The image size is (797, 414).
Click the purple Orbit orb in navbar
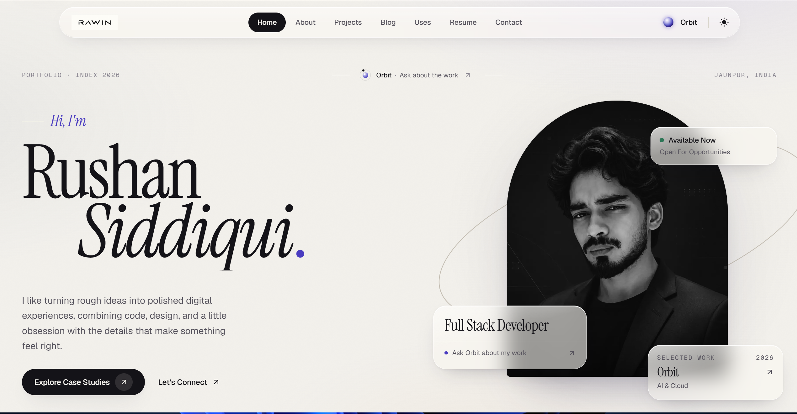tap(668, 22)
